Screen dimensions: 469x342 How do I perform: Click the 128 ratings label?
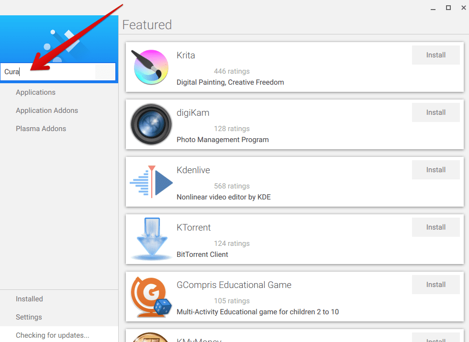(232, 129)
